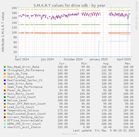Viewport: 139px width, 137px height.
Task: Select the Power_On_Hours legend label
Action: (19, 90)
